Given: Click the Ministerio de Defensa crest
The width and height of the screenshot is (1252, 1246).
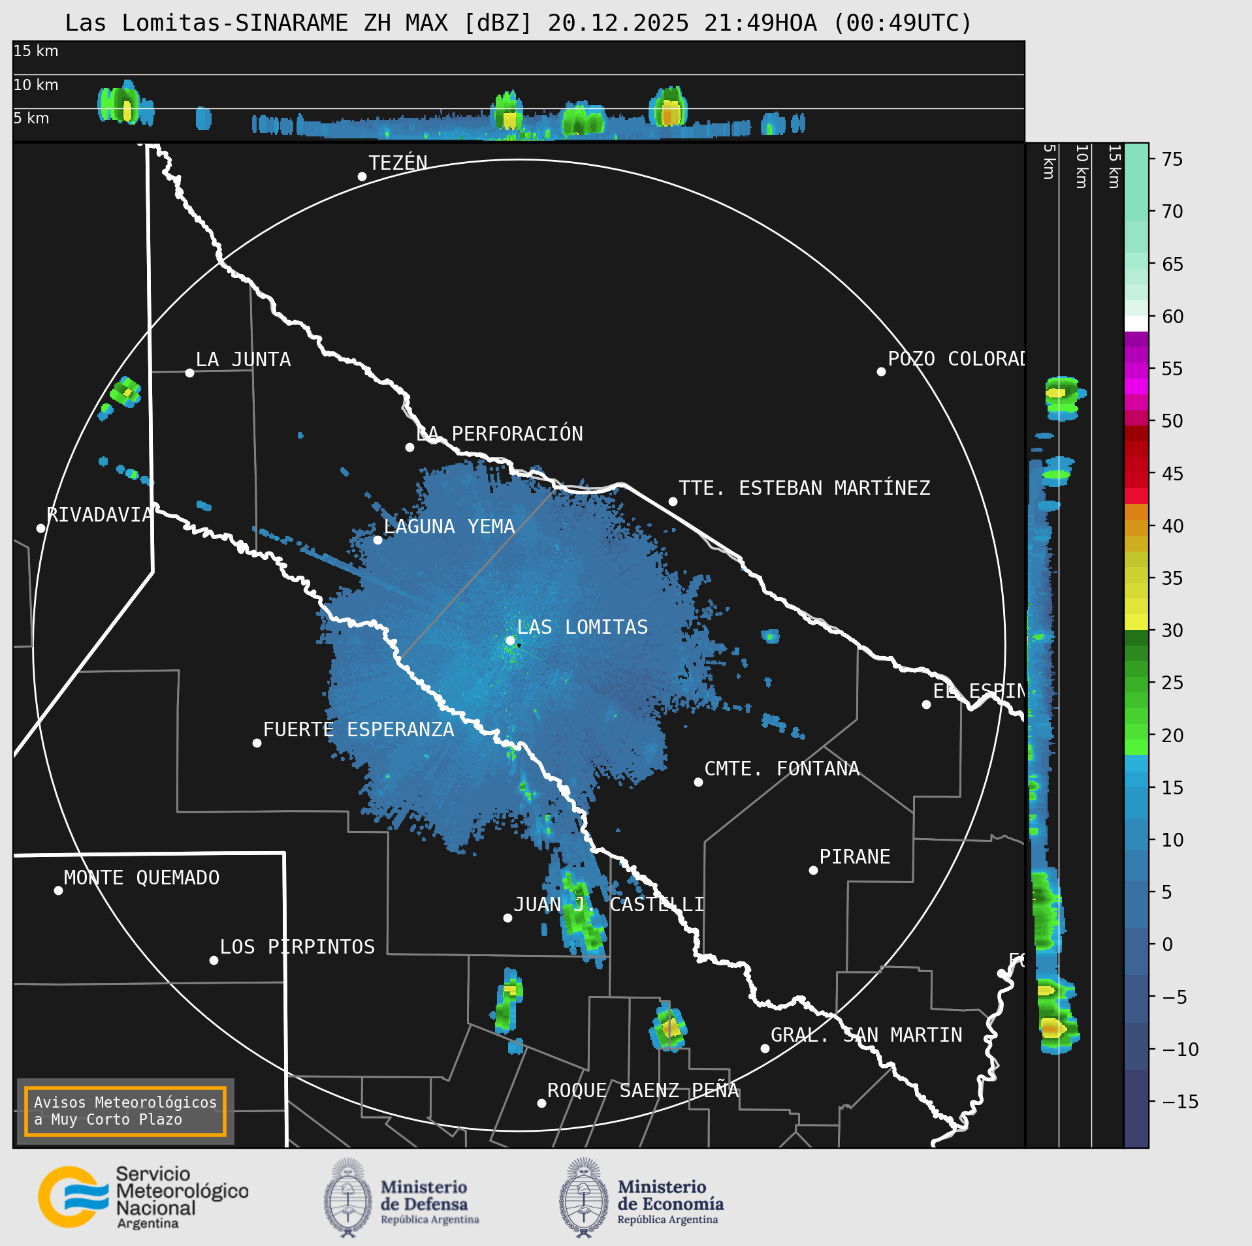Looking at the screenshot, I should pos(348,1198).
